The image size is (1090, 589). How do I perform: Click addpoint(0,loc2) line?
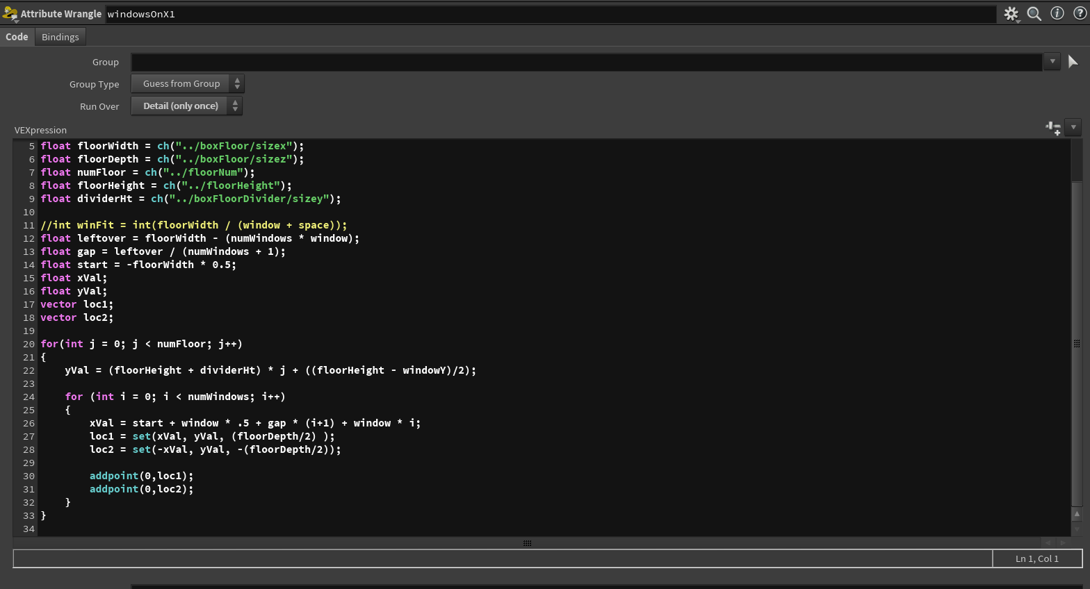tap(142, 489)
